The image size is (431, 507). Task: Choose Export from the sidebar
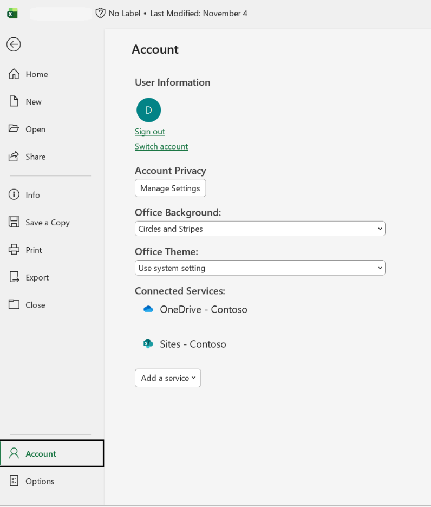[52, 277]
